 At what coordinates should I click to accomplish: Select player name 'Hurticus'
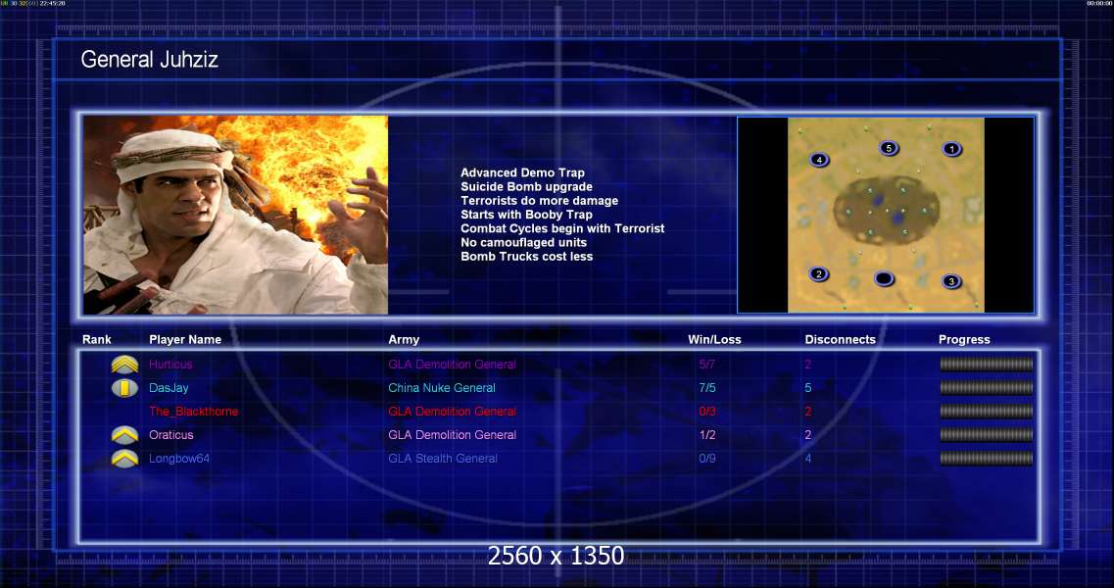point(170,365)
